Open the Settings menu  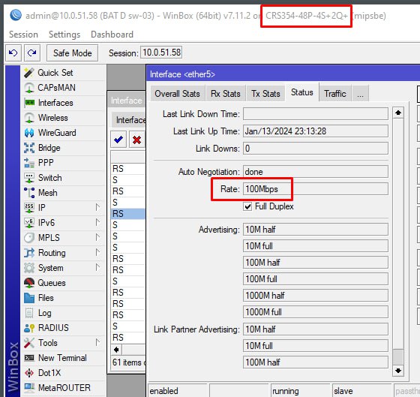click(64, 35)
